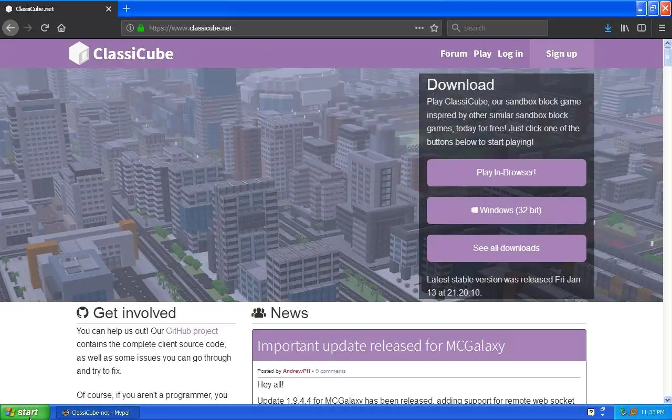Click the shield tray icon

624,412
